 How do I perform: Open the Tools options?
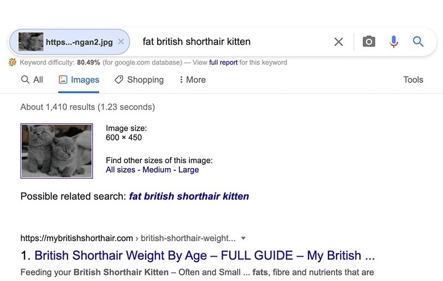pyautogui.click(x=413, y=80)
